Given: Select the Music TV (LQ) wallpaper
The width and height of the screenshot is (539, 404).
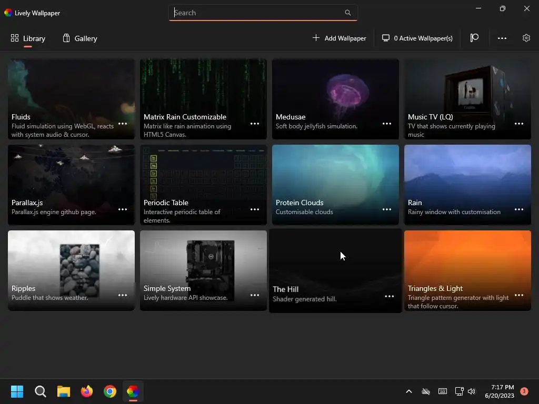Looking at the screenshot, I should (467, 99).
